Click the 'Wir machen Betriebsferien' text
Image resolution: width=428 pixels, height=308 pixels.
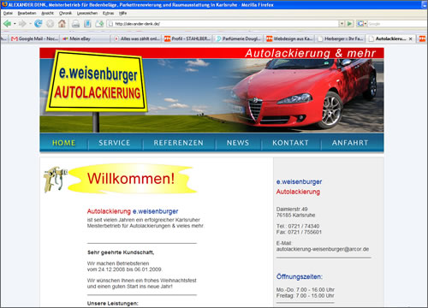(118, 264)
